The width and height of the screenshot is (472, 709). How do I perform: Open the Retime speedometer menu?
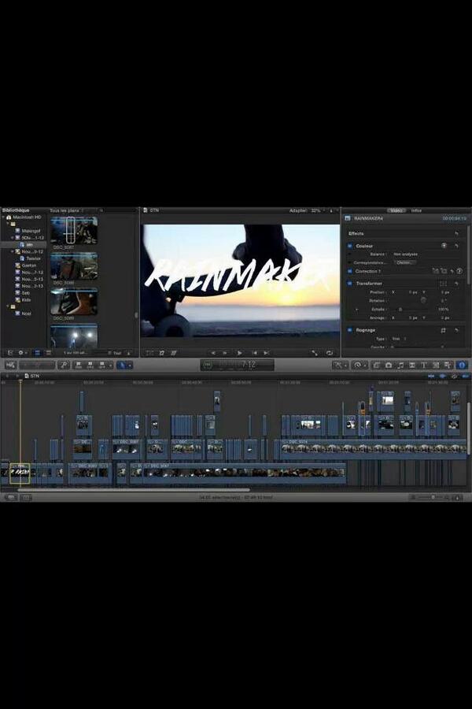(x=358, y=365)
